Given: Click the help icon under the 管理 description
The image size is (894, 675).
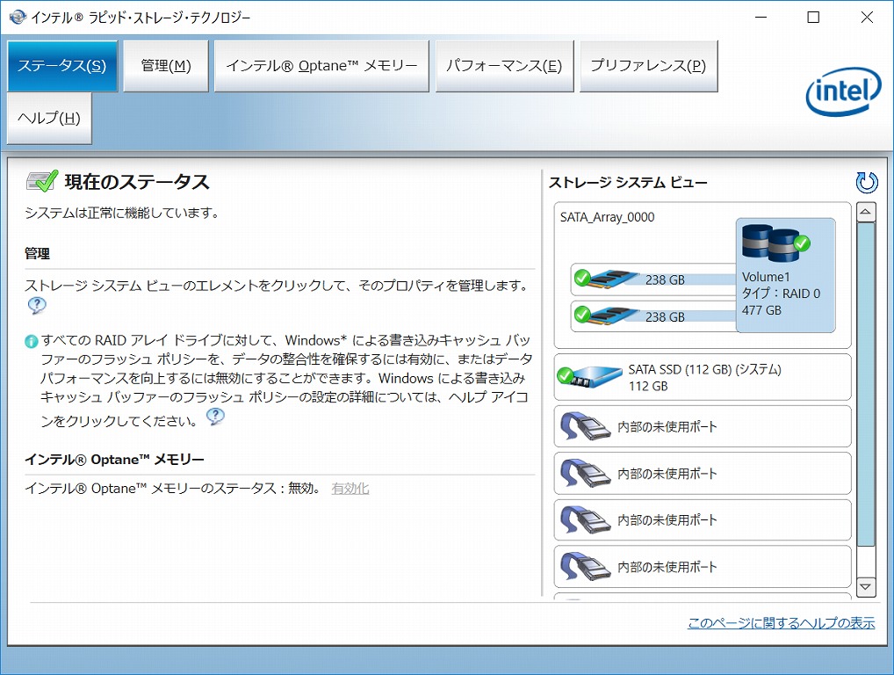Looking at the screenshot, I should point(36,306).
